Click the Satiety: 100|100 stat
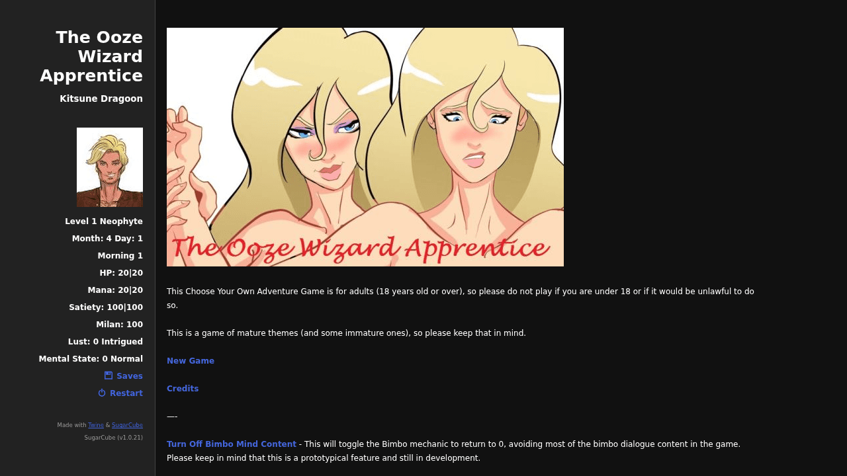This screenshot has width=847, height=476. pyautogui.click(x=106, y=307)
